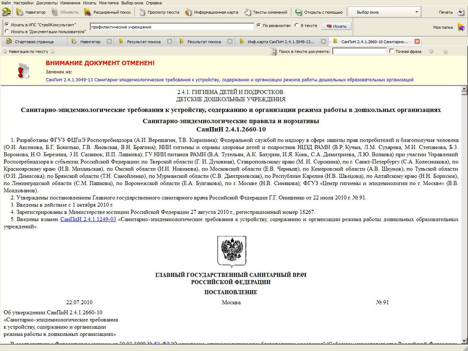Enable the Точная фраза checkbox

coord(391,51)
